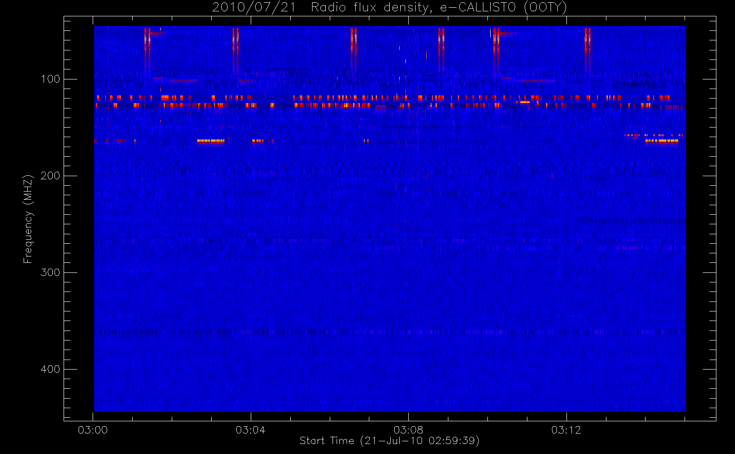Click the 'Frequency (MHz)' axis label
This screenshot has height=454, width=735.
pyautogui.click(x=28, y=219)
